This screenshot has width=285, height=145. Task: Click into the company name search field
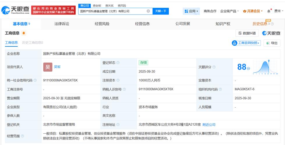pyautogui.click(x=112, y=11)
